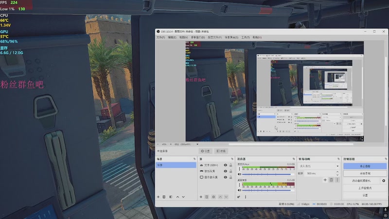Open the three-dot menu for the 麦克风/Aux channel

(239, 169)
